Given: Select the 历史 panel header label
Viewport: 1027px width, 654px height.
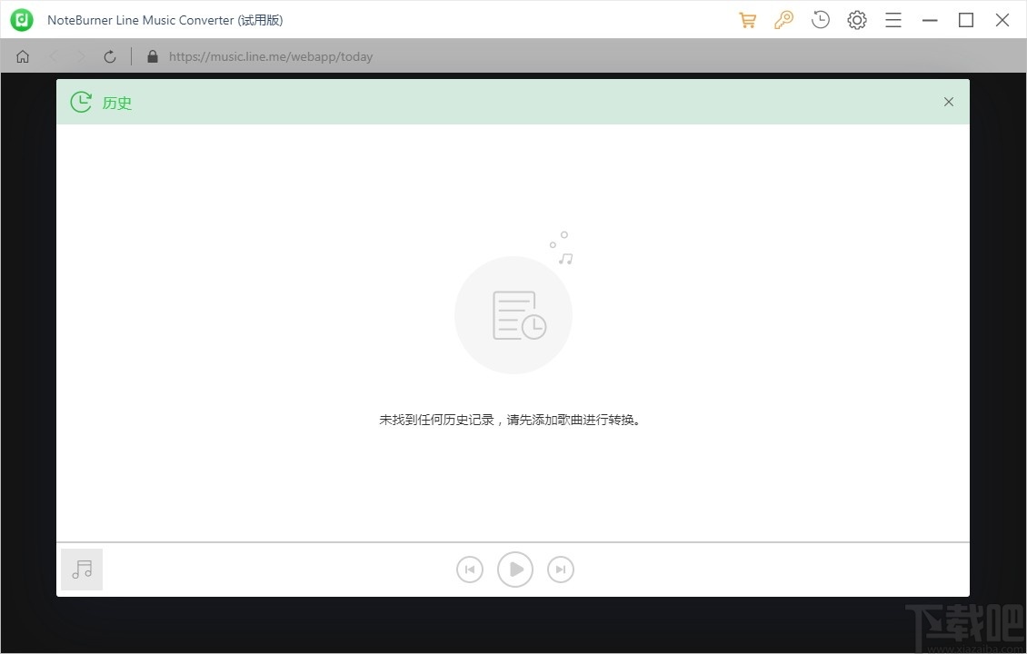Looking at the screenshot, I should tap(116, 103).
